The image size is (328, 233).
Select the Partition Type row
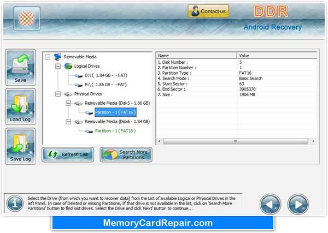click(236, 73)
